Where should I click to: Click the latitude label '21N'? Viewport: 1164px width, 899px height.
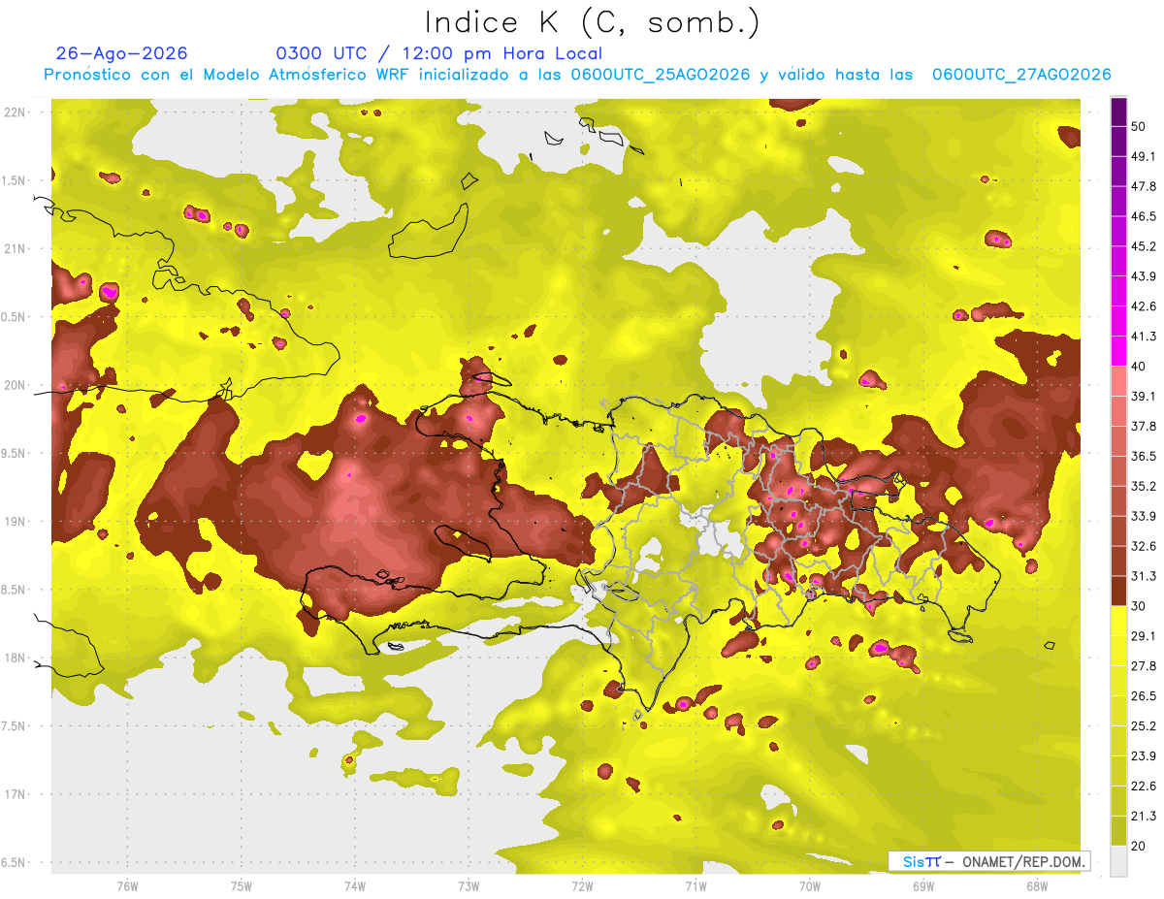(16, 248)
